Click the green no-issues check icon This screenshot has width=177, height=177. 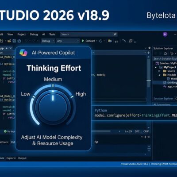coord(5,131)
